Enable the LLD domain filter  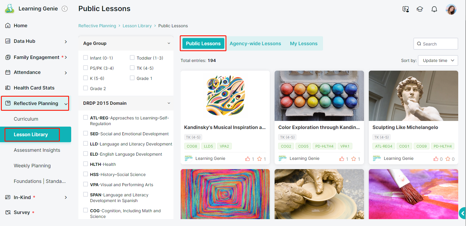tap(86, 144)
